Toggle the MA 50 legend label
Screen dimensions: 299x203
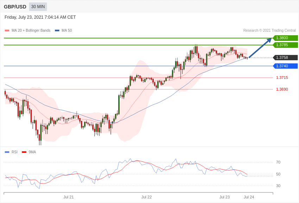[67, 31]
